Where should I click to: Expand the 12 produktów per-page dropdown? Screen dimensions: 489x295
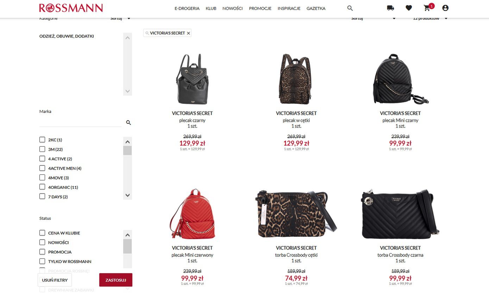pyautogui.click(x=430, y=19)
